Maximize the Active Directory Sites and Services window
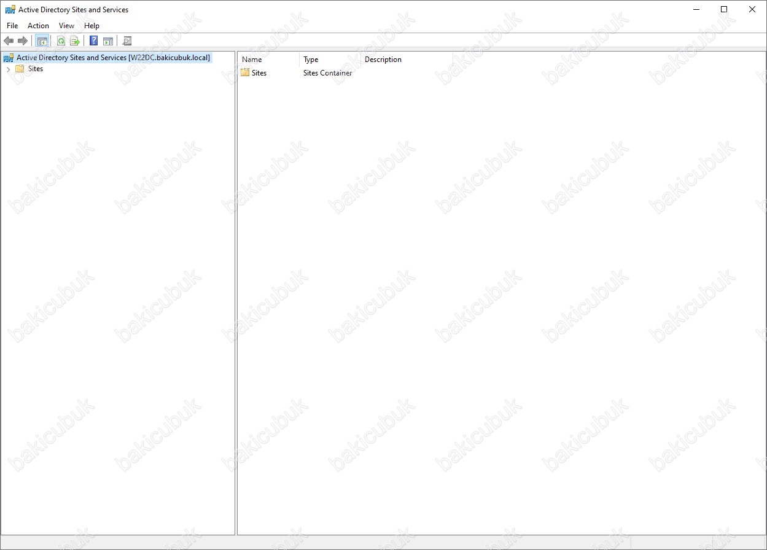Screen dimensions: 767x550 [x=724, y=9]
